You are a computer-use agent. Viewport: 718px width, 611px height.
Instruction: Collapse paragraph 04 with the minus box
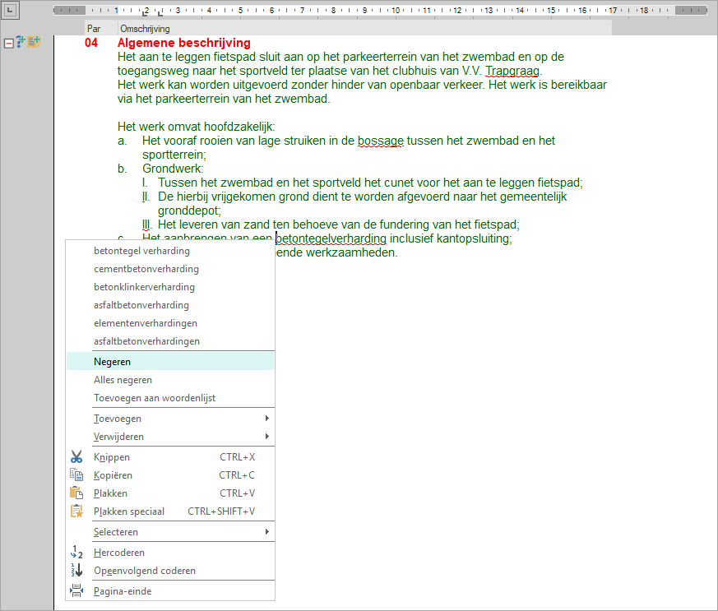point(8,44)
